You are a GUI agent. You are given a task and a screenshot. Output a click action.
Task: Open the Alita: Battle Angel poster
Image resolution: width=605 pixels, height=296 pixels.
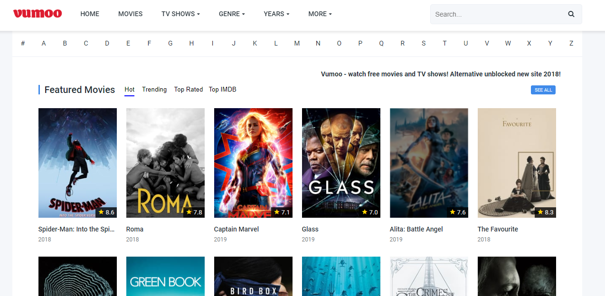429,163
